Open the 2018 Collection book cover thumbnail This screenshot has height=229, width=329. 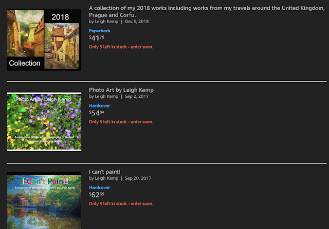[44, 39]
